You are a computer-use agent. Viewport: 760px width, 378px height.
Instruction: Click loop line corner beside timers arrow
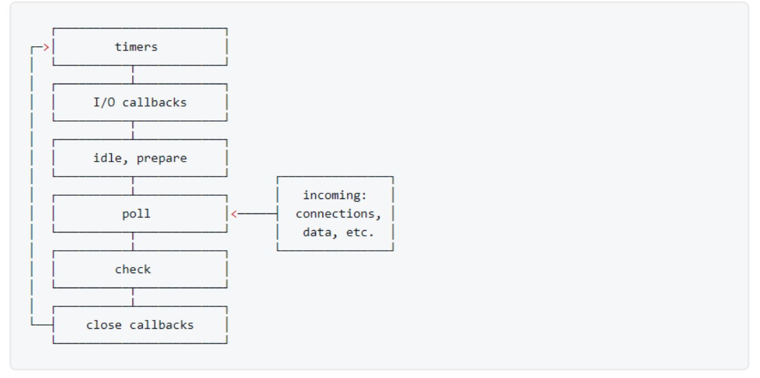[33, 47]
